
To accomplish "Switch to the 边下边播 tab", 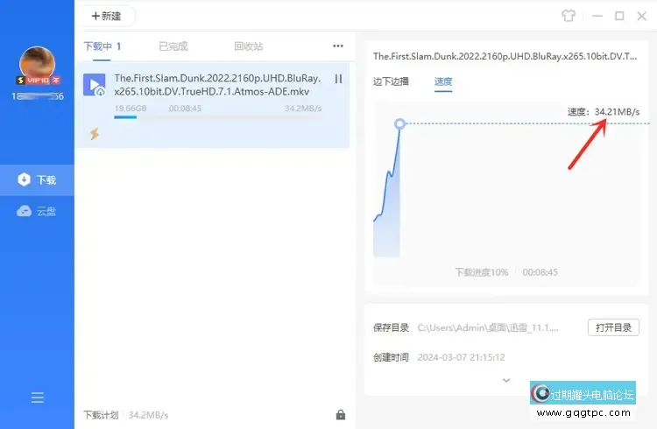I will pos(391,81).
